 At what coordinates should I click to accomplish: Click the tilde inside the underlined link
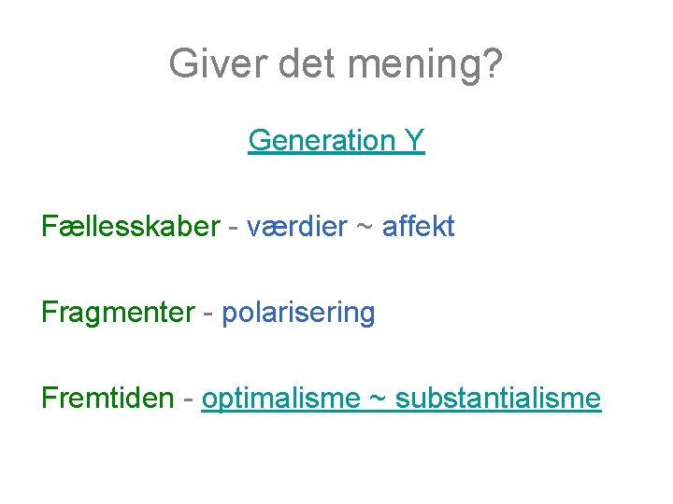378,399
